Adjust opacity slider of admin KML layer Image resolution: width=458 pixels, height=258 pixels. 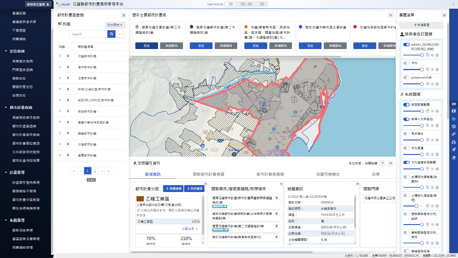click(413, 55)
